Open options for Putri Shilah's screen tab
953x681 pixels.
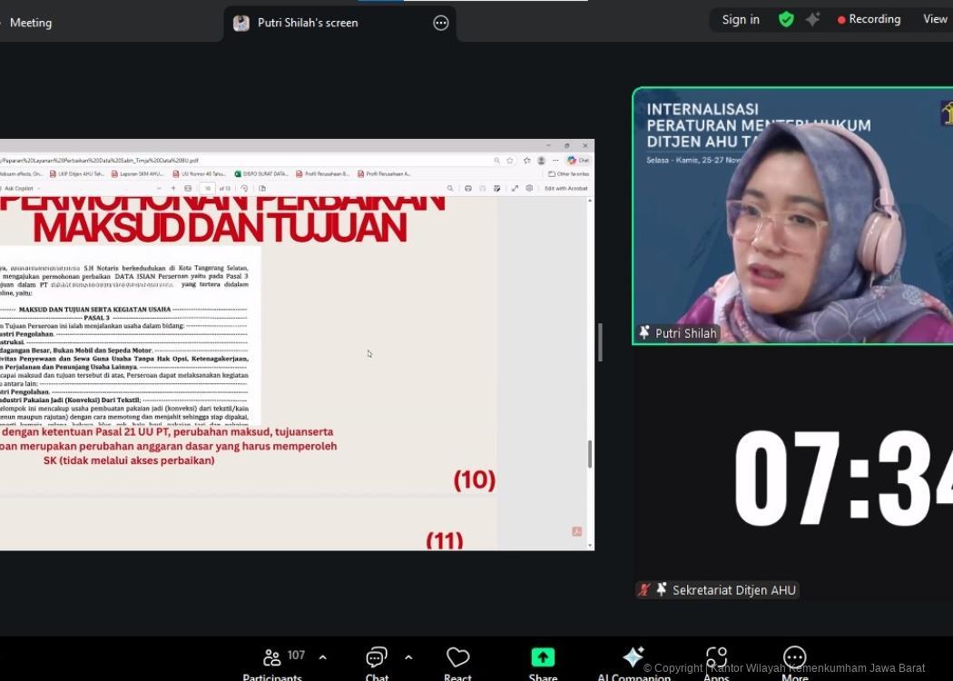(441, 23)
